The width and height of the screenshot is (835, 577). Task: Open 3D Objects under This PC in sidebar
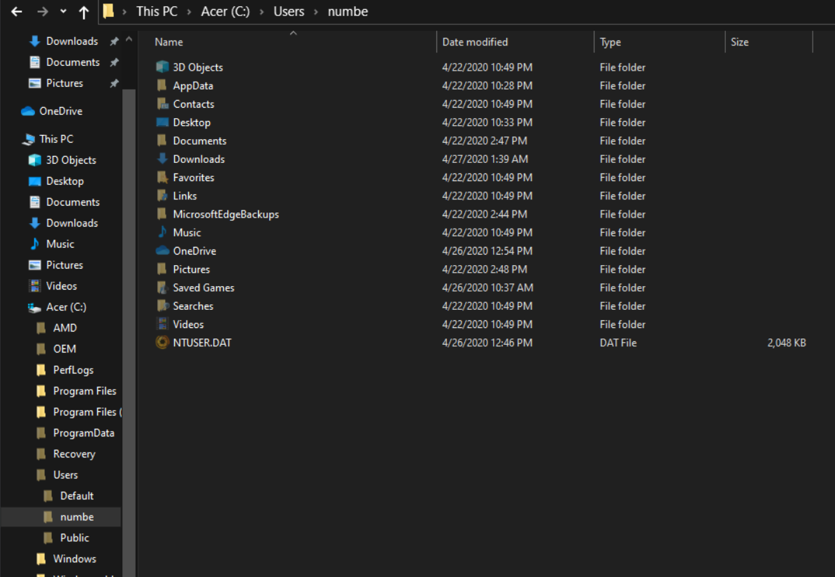click(71, 160)
